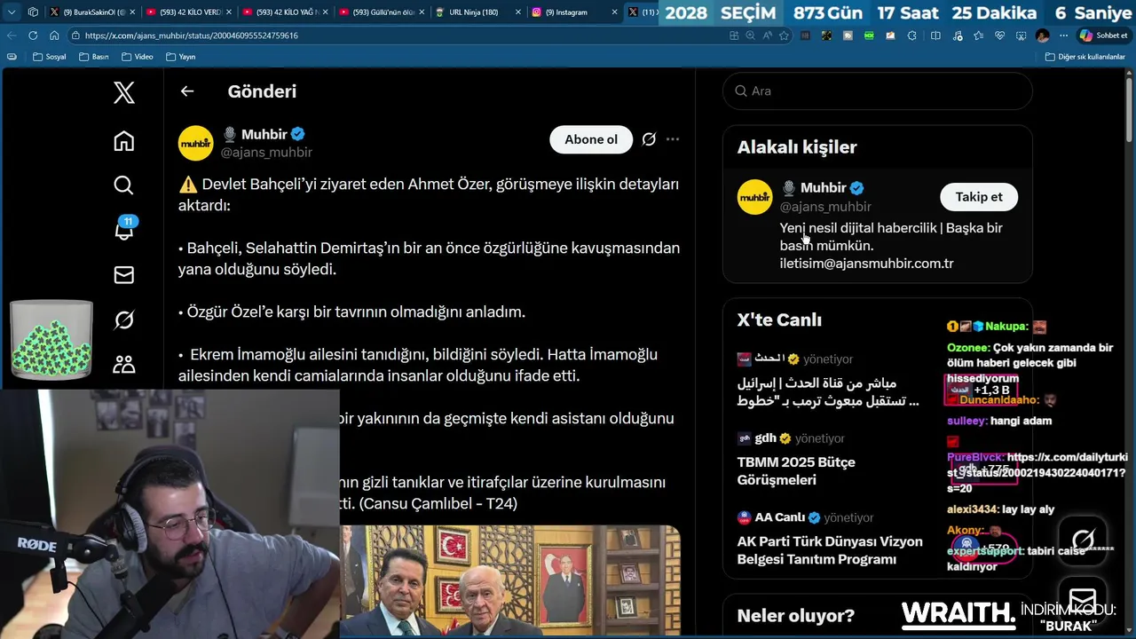Open X home via logo icon
This screenshot has height=639, width=1136.
click(x=124, y=92)
